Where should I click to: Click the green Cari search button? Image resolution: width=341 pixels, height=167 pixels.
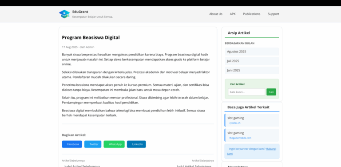click(271, 92)
